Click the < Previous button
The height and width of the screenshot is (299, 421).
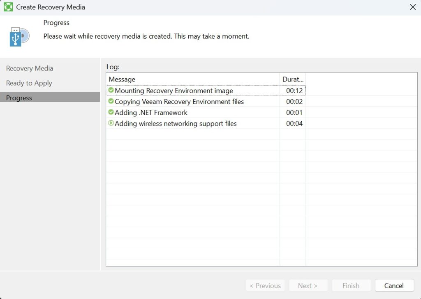pos(265,285)
